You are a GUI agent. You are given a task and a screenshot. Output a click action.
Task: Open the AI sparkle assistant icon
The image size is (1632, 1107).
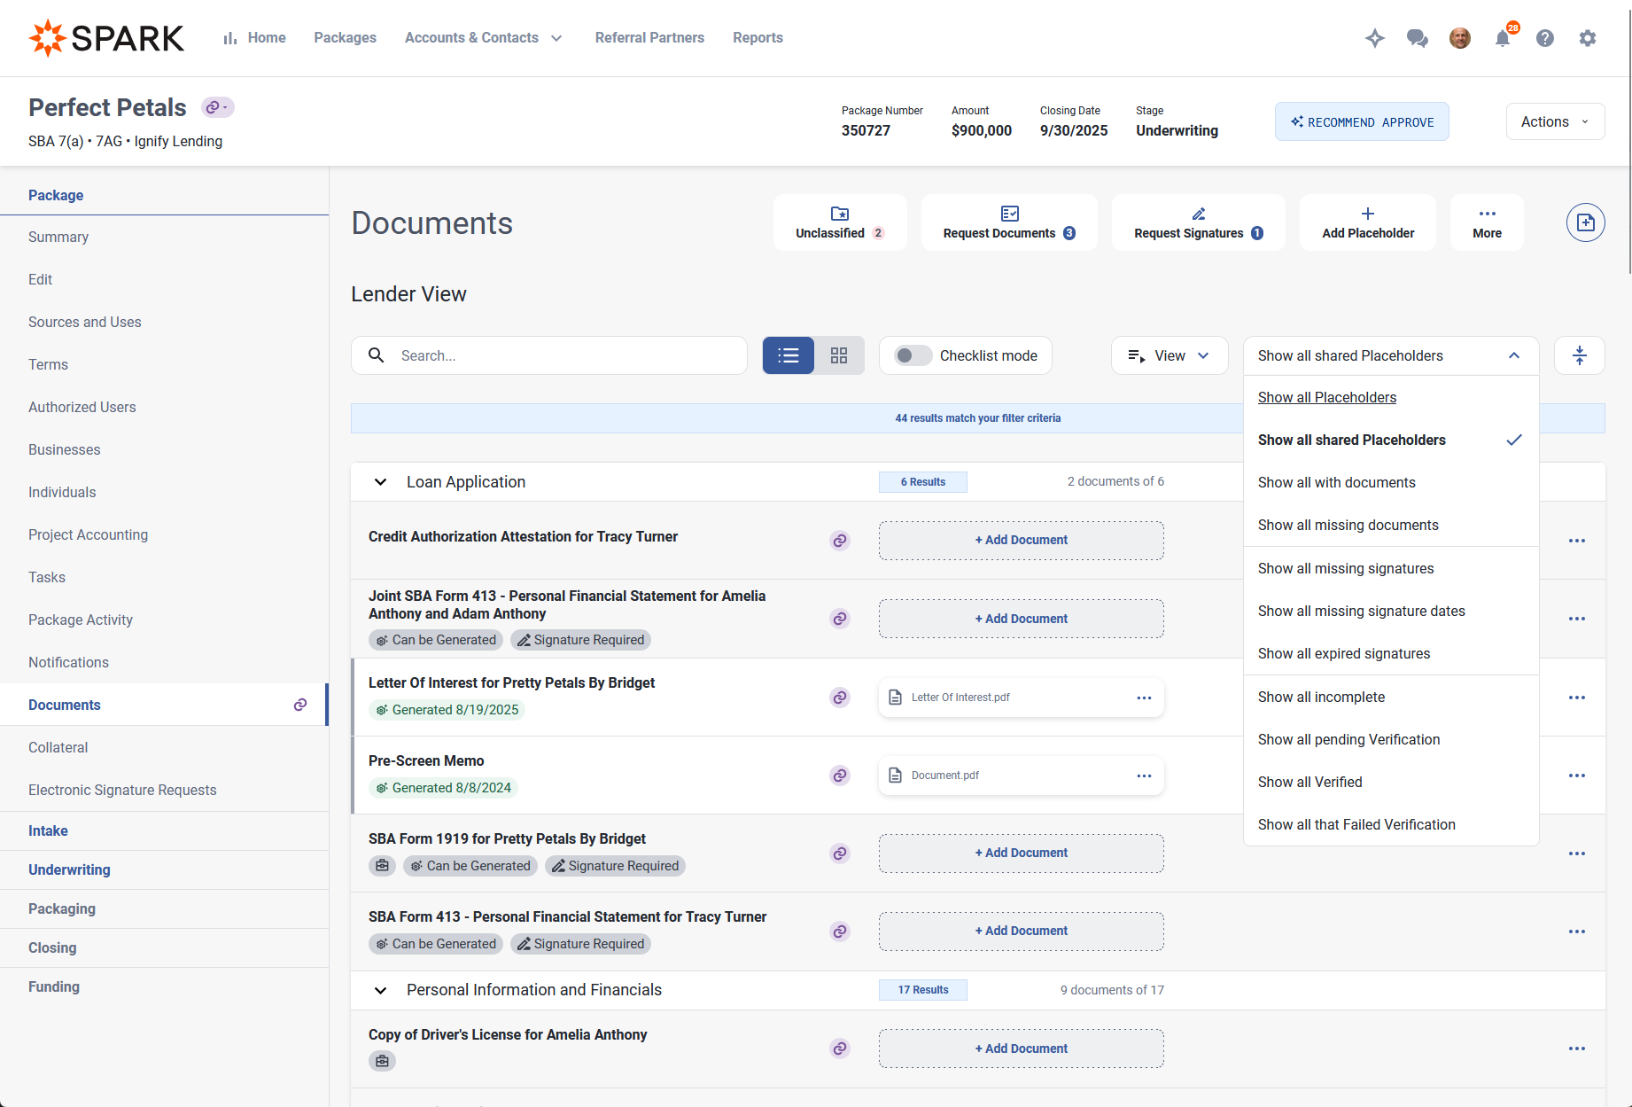tap(1374, 38)
